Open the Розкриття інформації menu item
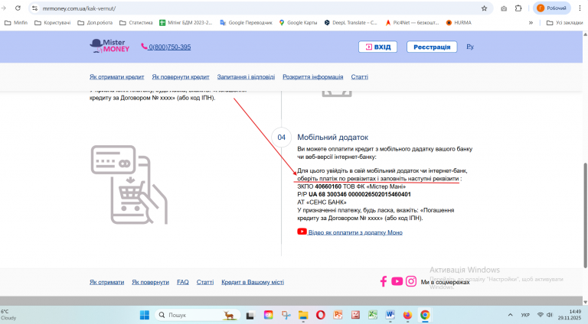This screenshot has height=324, width=588. [x=312, y=76]
